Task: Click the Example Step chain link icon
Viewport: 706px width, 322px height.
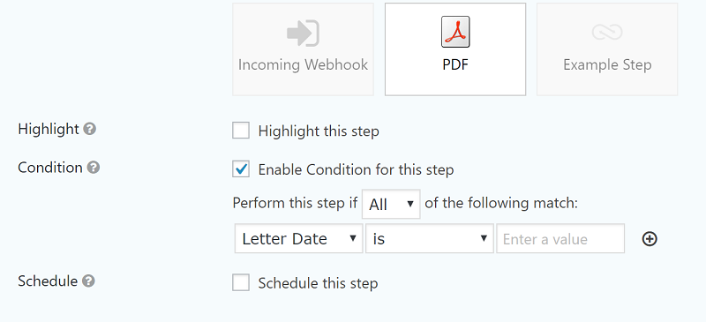Action: point(607,32)
